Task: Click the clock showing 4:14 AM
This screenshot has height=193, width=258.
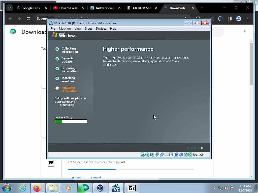Action: (x=245, y=186)
